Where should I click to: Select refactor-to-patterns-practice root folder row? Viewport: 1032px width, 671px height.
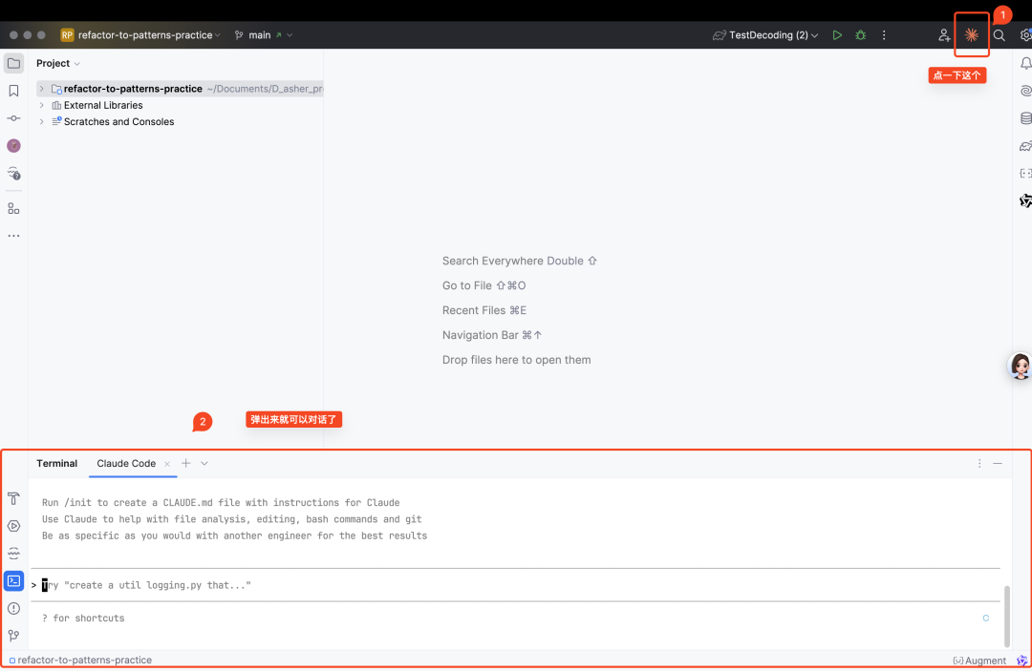[179, 89]
